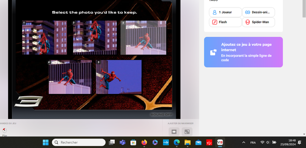
Task: Click the Flash tag
Action: point(225,22)
